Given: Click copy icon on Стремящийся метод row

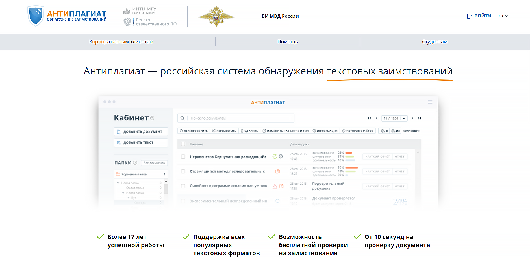Looking at the screenshot, I should coord(277,171).
